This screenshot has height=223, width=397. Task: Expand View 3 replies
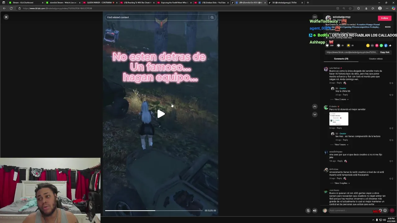[x=342, y=183]
